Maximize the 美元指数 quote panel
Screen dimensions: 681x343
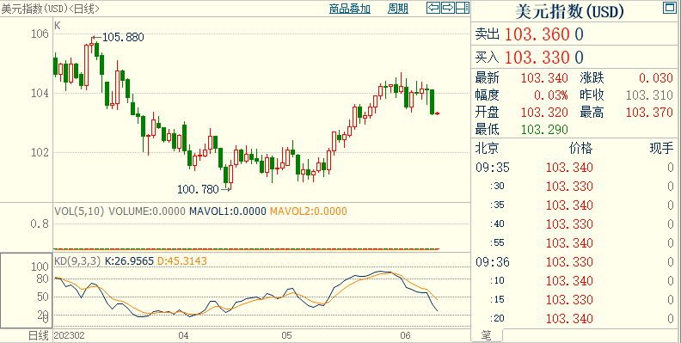670,8
